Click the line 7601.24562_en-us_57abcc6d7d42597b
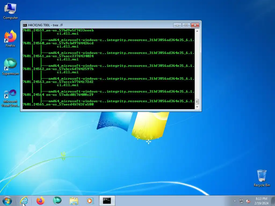 click(58, 69)
